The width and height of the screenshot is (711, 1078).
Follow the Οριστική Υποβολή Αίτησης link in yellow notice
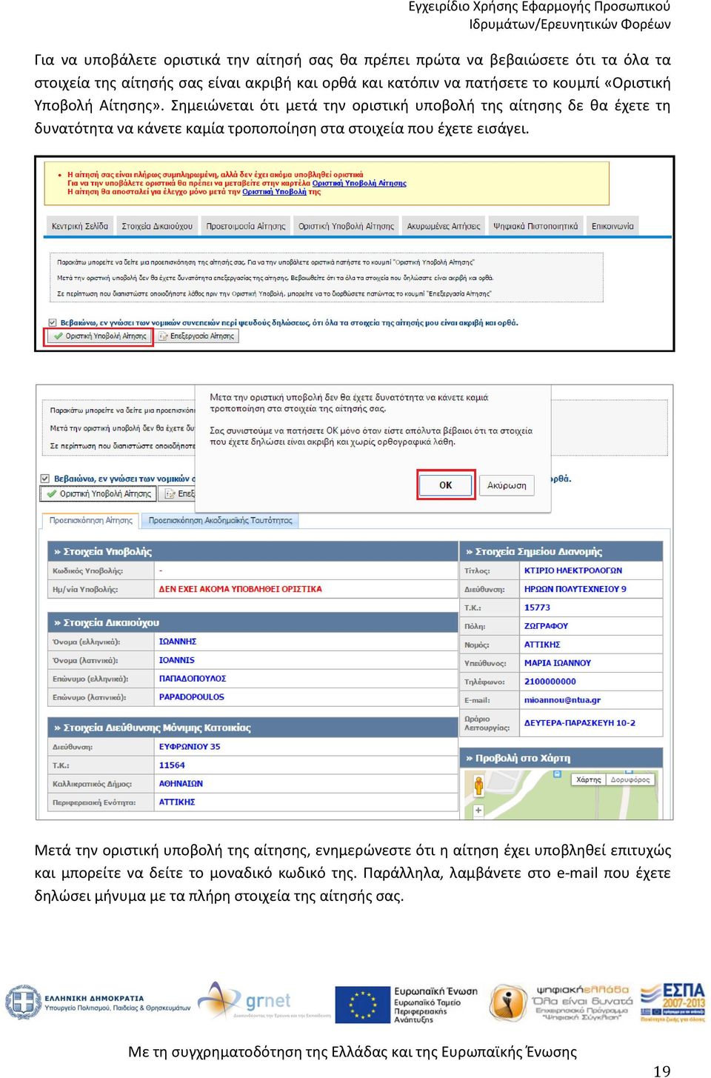(359, 183)
